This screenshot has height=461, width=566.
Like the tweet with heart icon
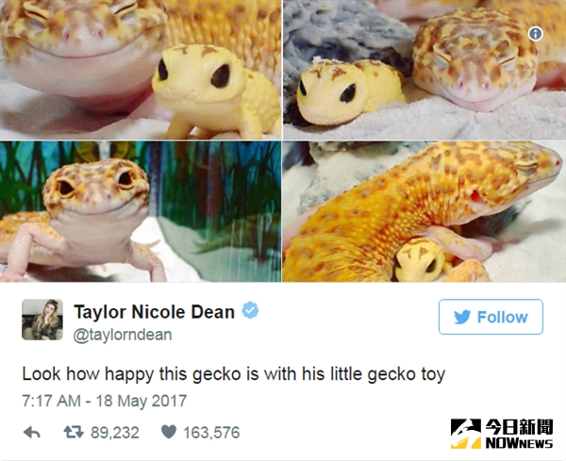pos(169,432)
